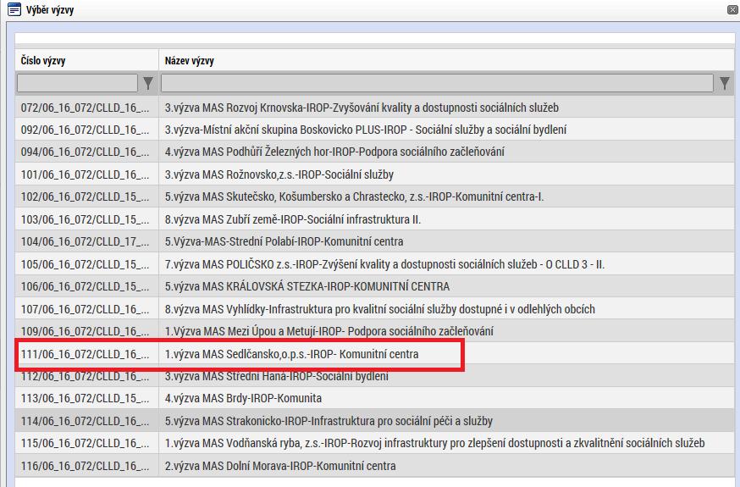Select 7.výzva MAS POLIČSKO z.s. row
Image resolution: width=740 pixels, height=487 pixels.
click(384, 264)
